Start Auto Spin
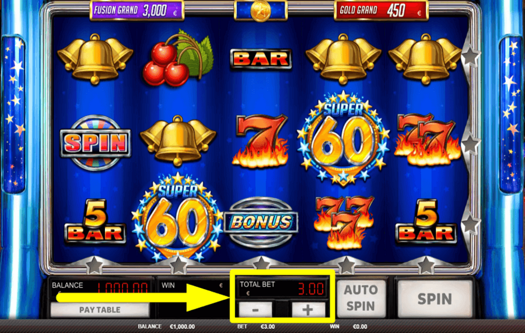Image resolution: width=525 pixels, height=333 pixels. pyautogui.click(x=361, y=298)
